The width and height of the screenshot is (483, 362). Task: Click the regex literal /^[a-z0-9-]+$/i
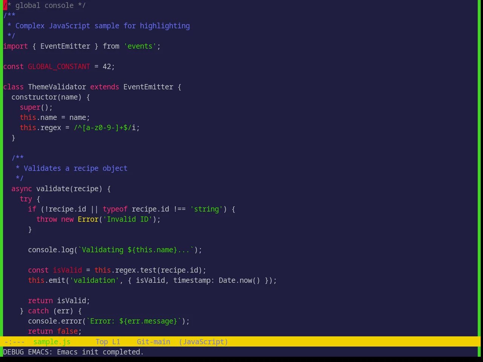(x=105, y=127)
